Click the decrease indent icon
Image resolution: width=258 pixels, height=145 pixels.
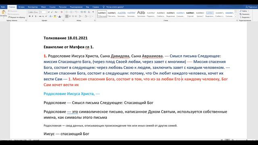(81, 12)
